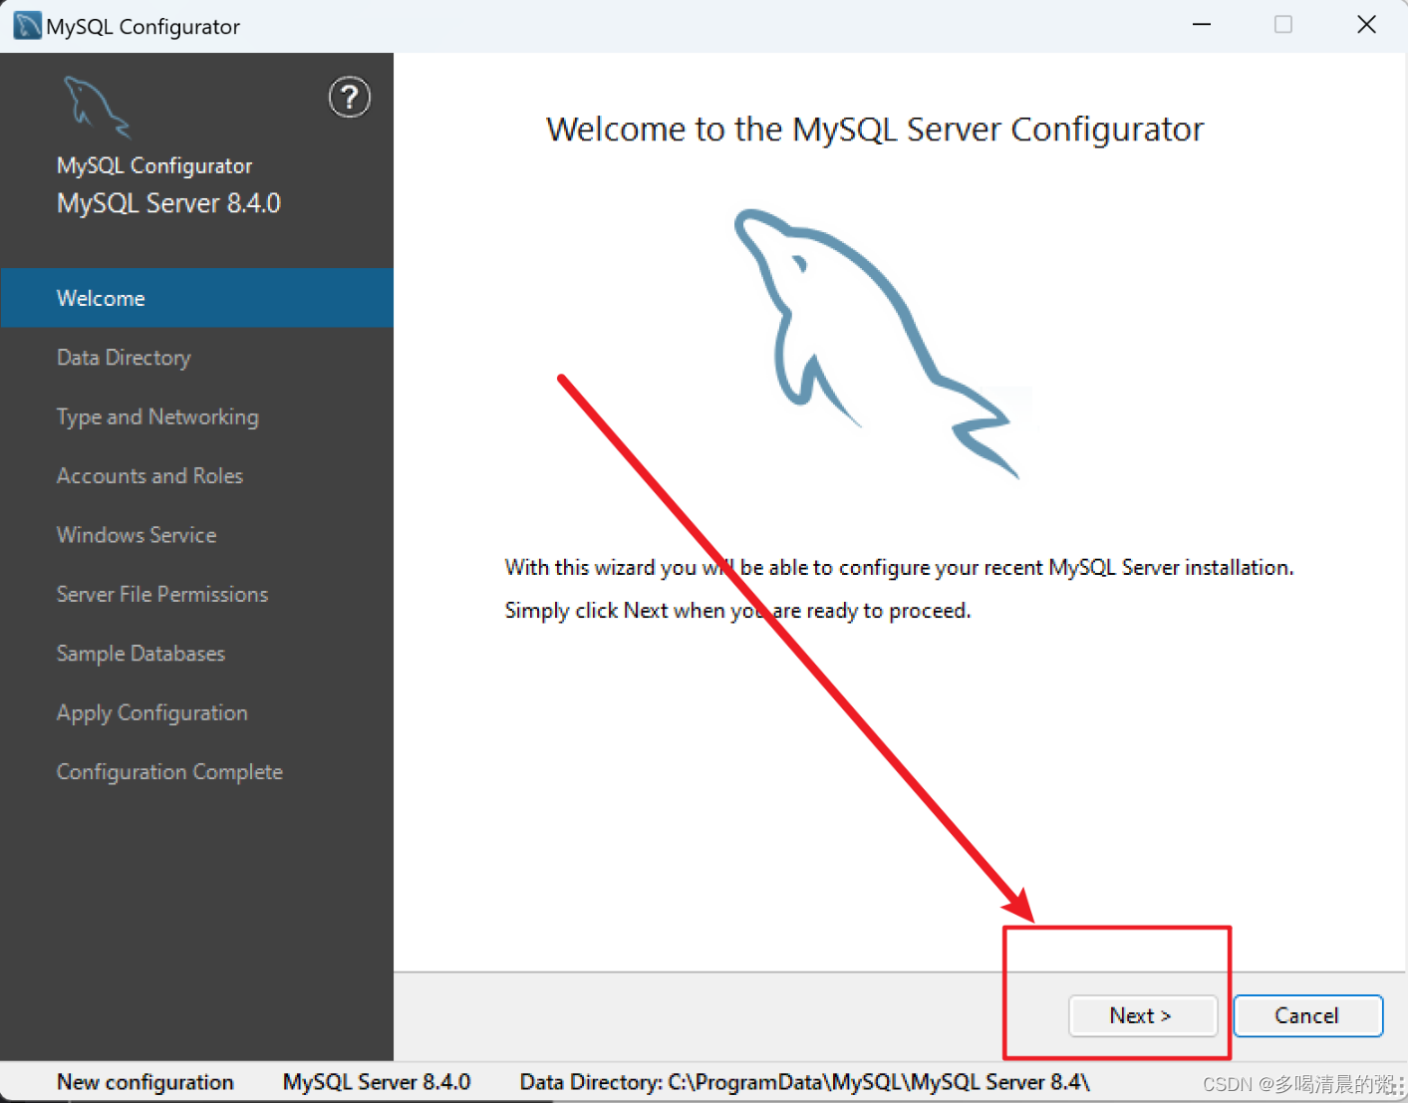1408x1103 pixels.
Task: Select the Sample Databases step
Action: click(197, 654)
